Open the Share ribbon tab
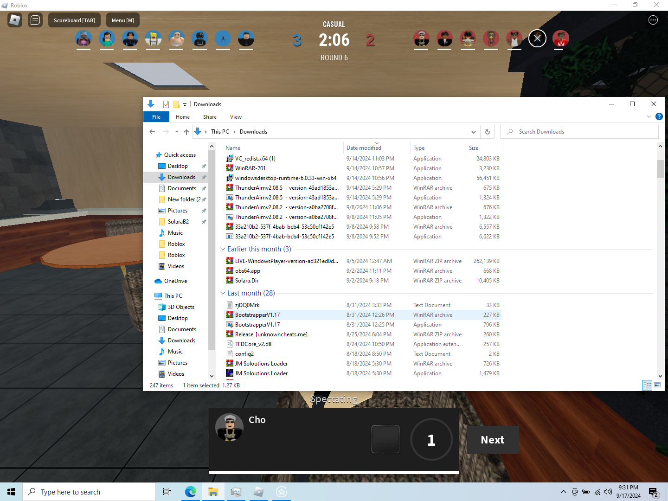The width and height of the screenshot is (668, 501). [x=210, y=117]
